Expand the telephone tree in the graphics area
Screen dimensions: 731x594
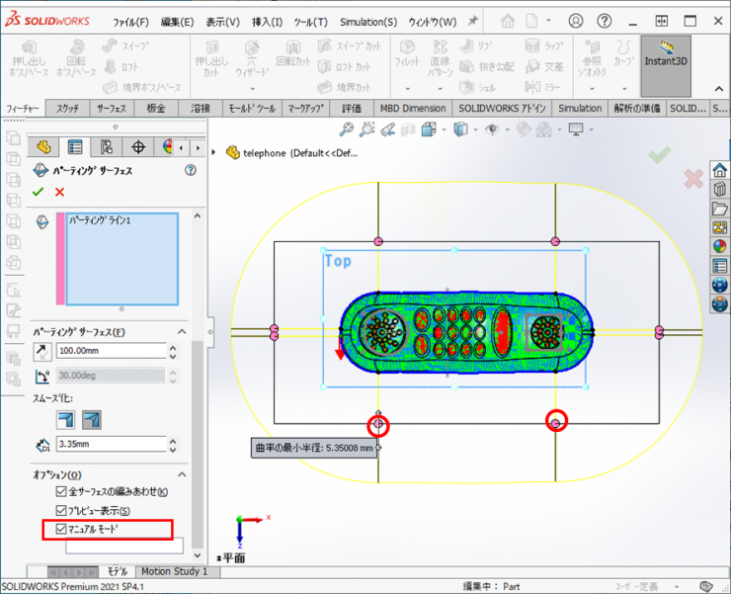pyautogui.click(x=213, y=151)
